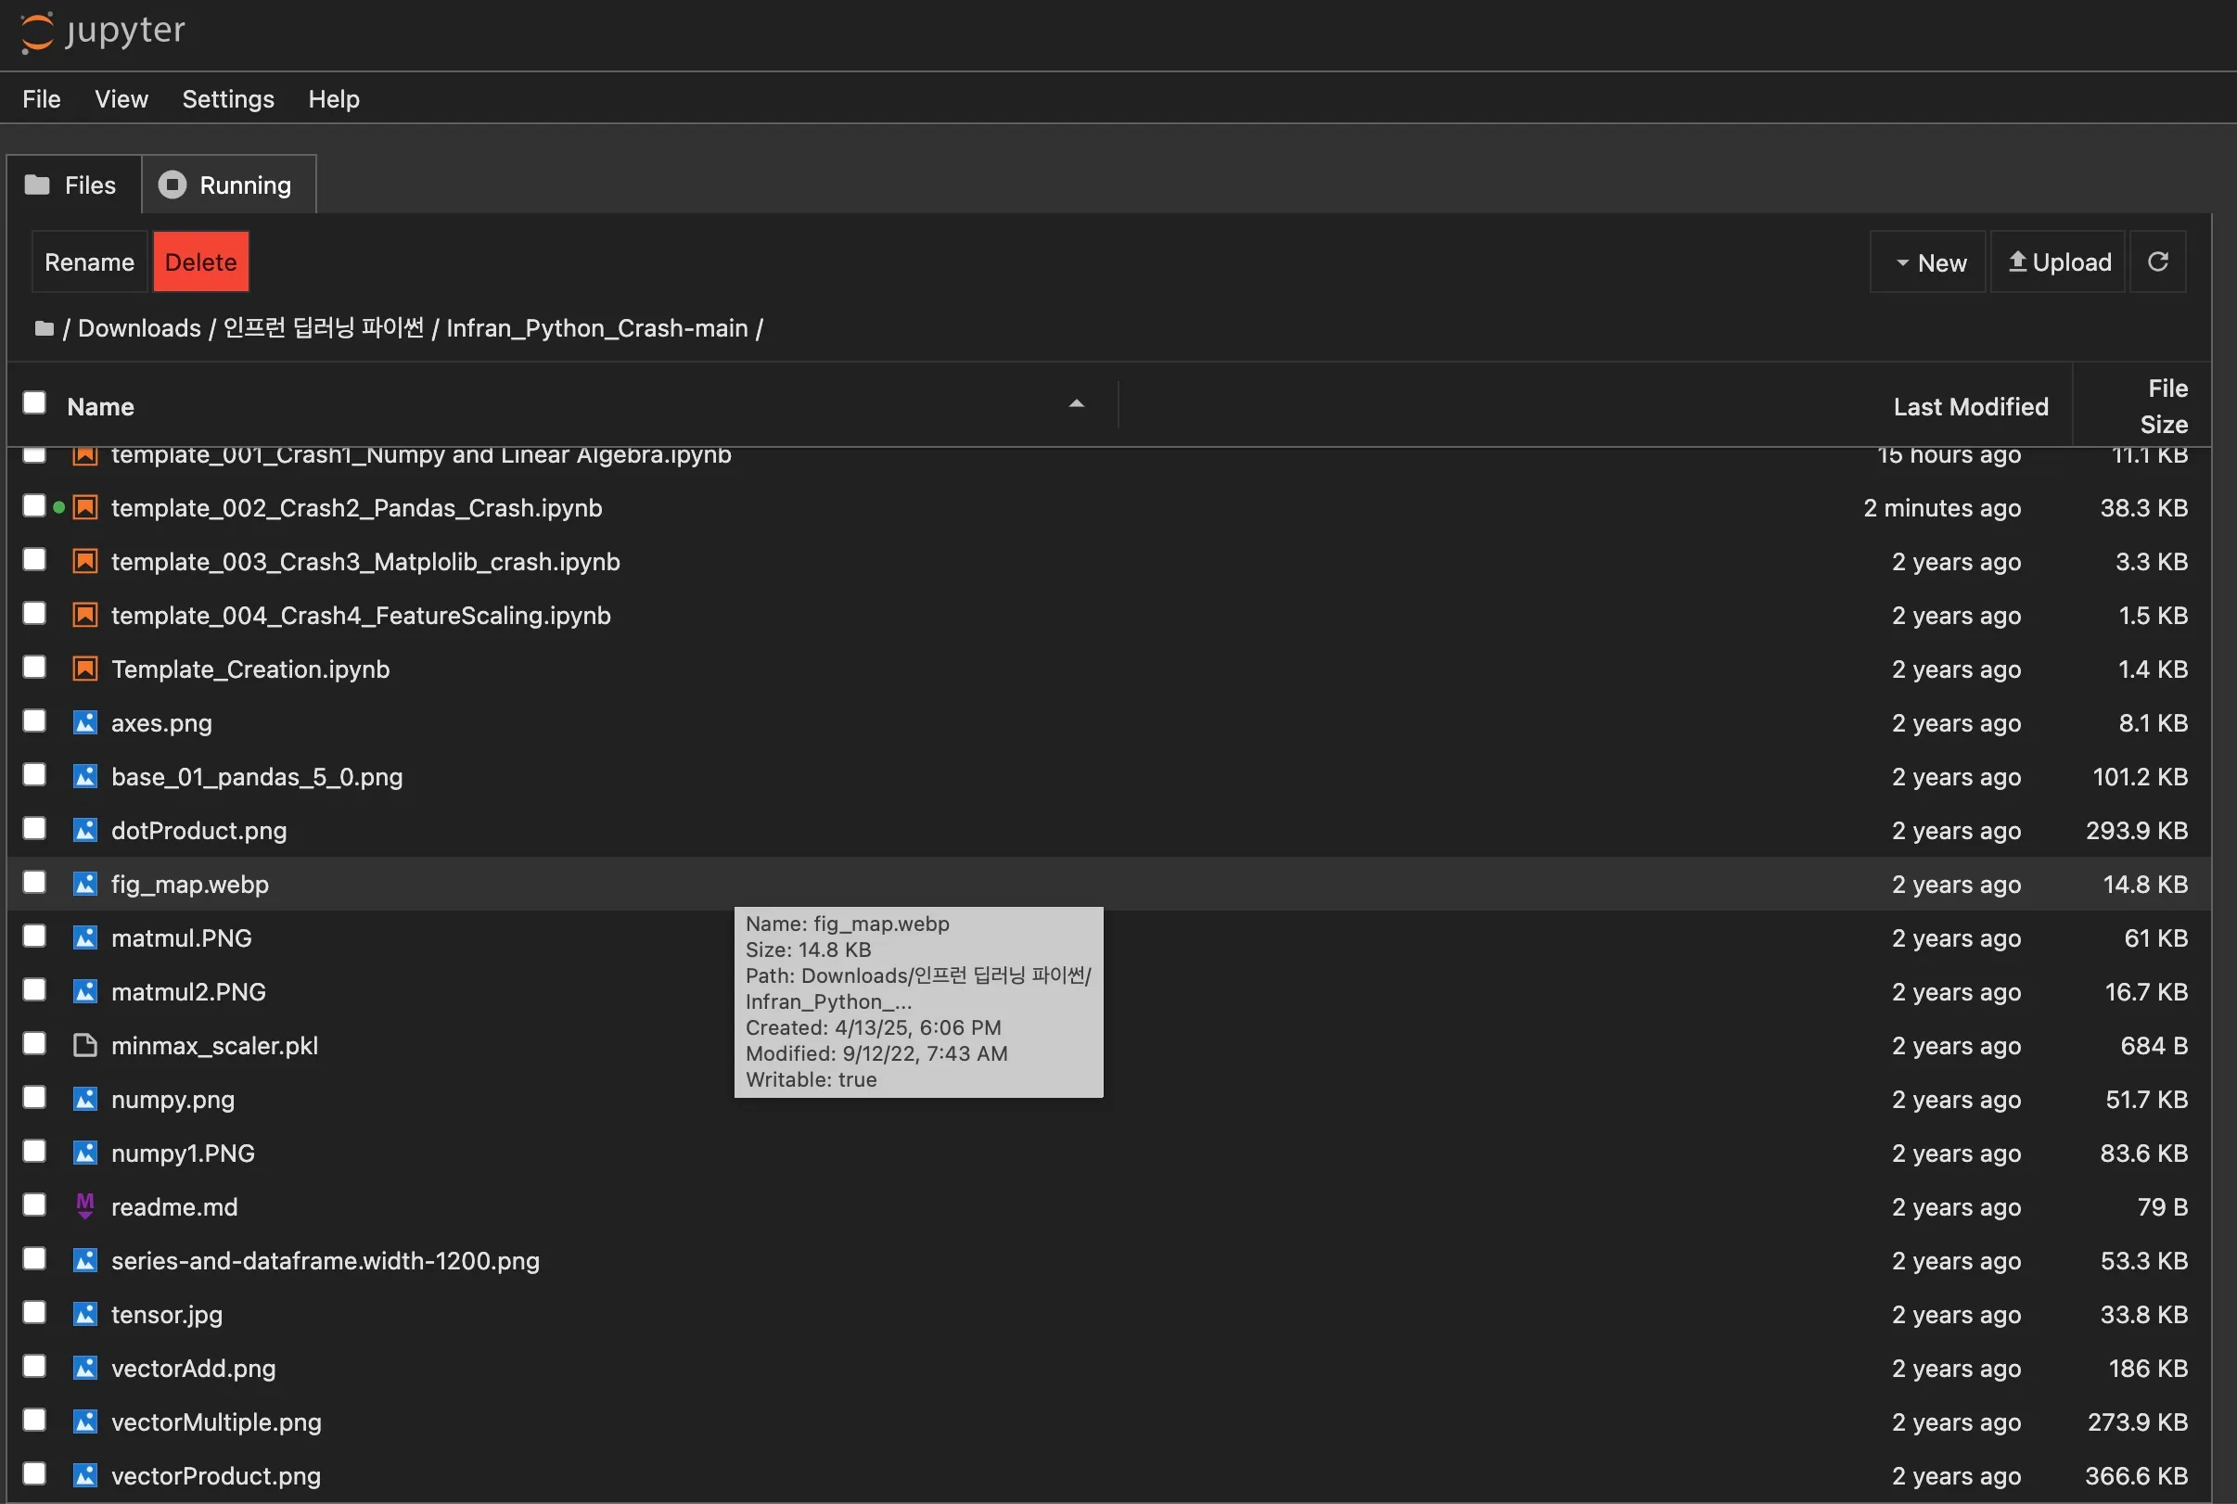Switch to the Running tab

pos(229,185)
